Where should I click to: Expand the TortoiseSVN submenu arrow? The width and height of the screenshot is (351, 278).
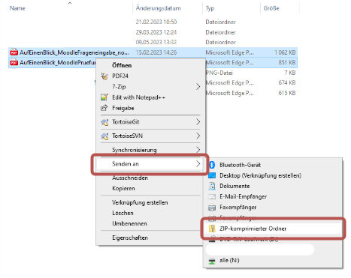point(198,136)
